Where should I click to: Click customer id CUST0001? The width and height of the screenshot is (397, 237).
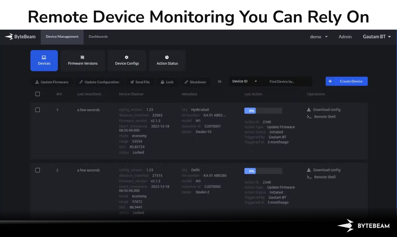click(x=213, y=126)
